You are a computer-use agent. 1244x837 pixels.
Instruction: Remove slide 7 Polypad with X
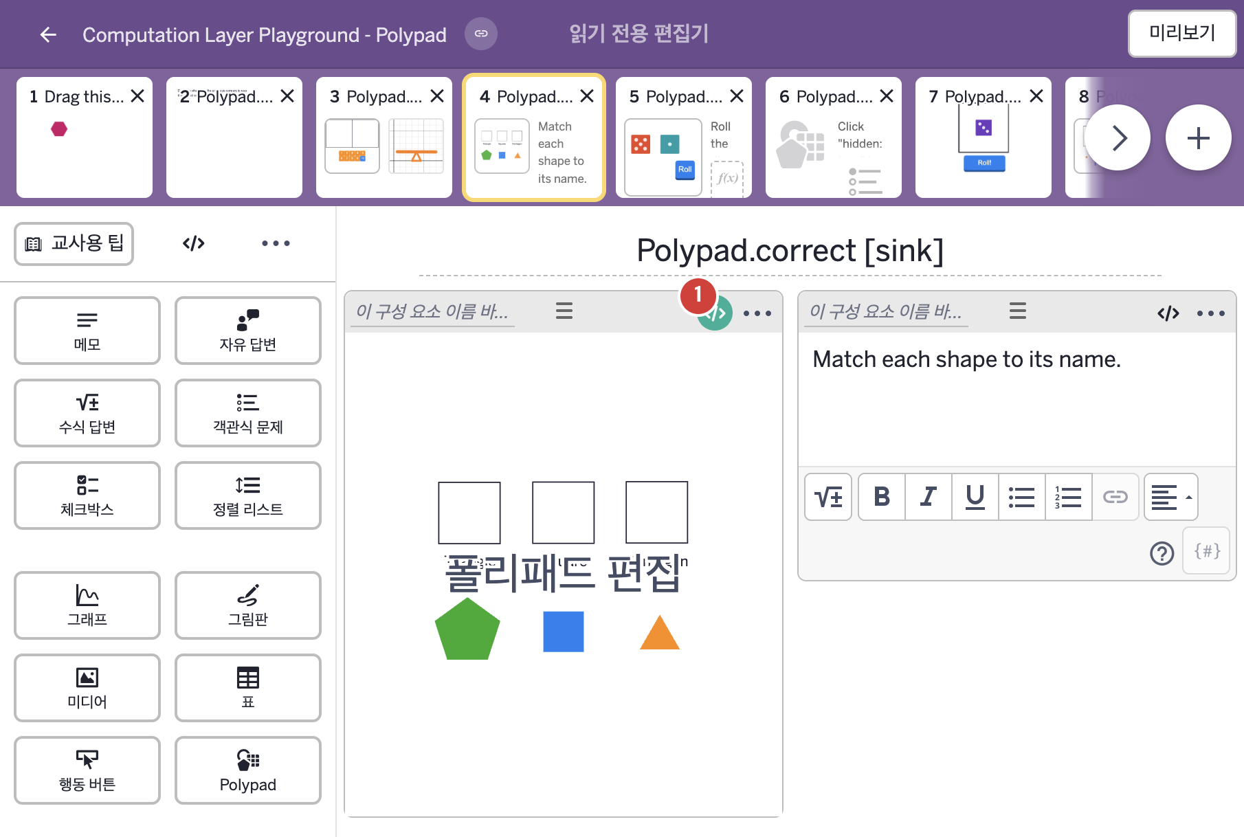1036,96
